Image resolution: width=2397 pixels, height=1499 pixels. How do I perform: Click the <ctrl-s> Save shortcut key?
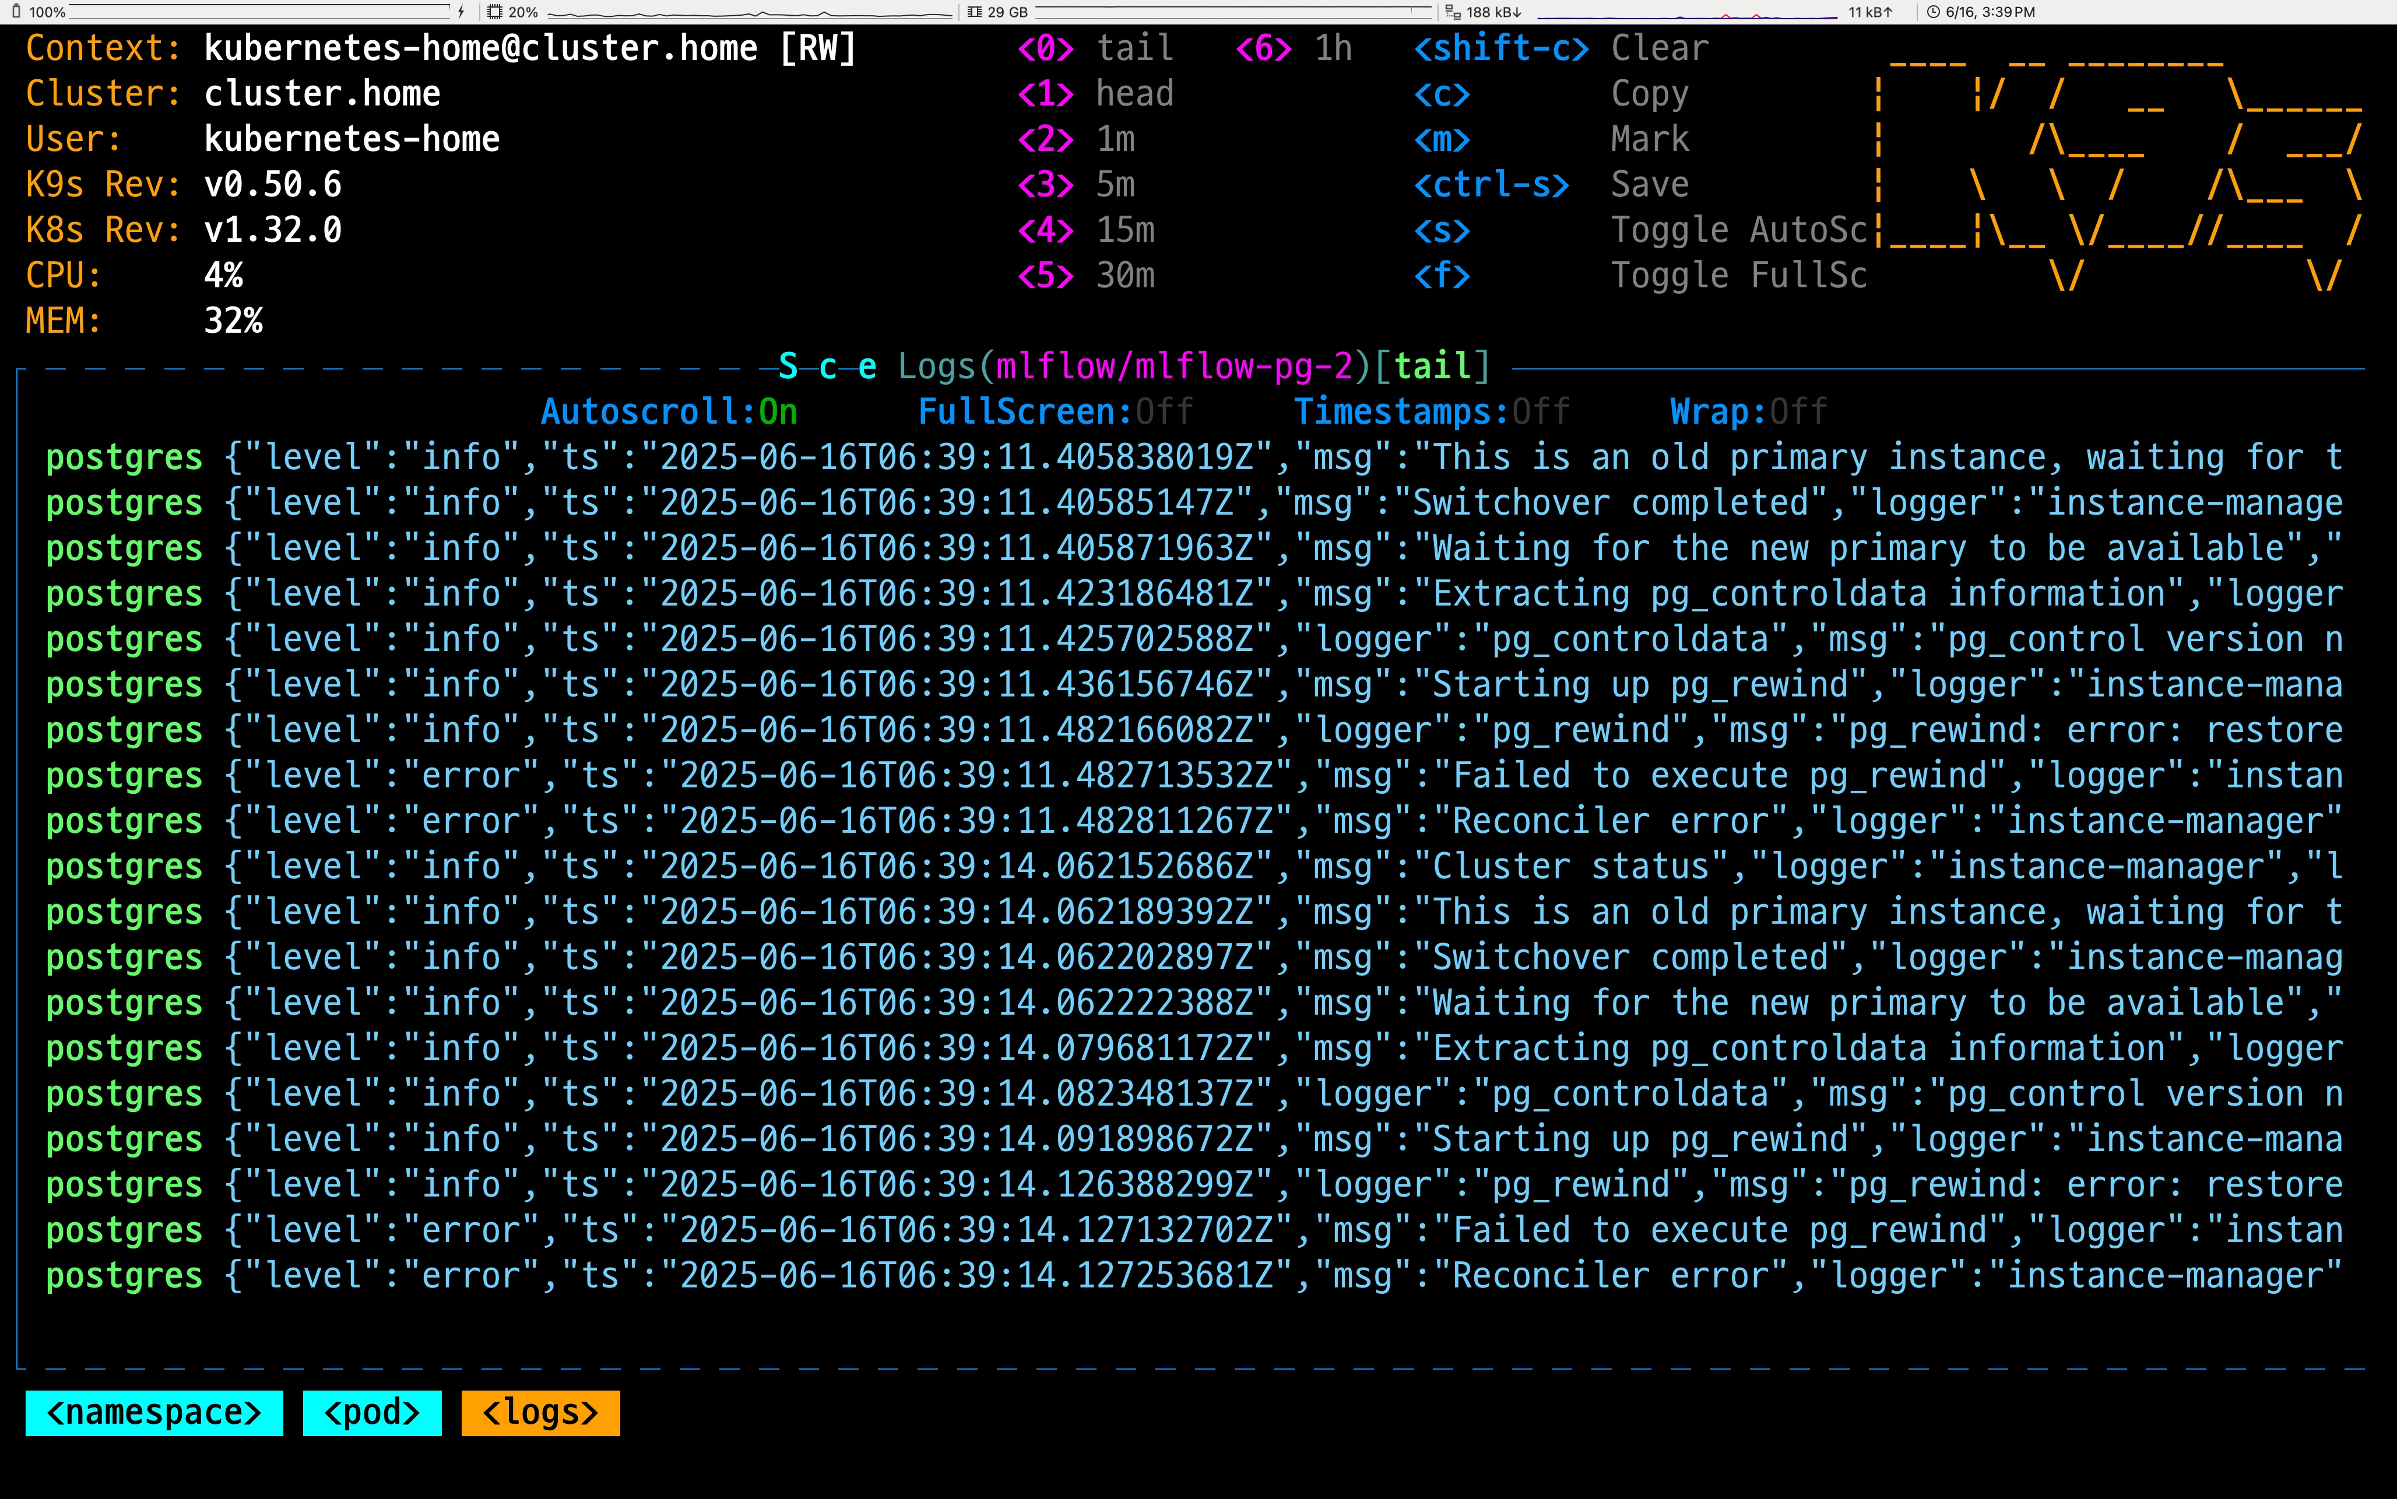[1491, 184]
